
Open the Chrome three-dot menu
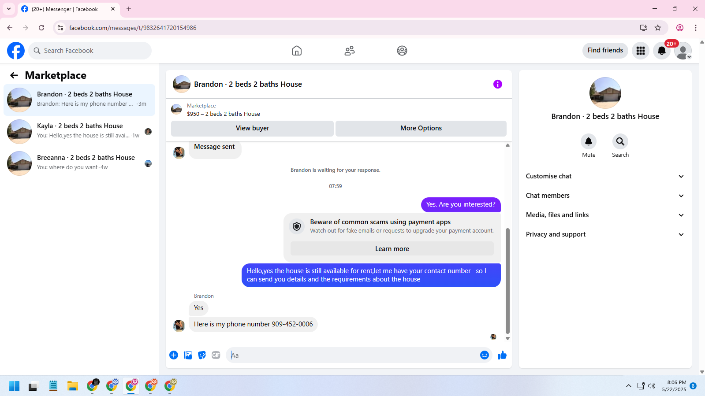tap(696, 28)
